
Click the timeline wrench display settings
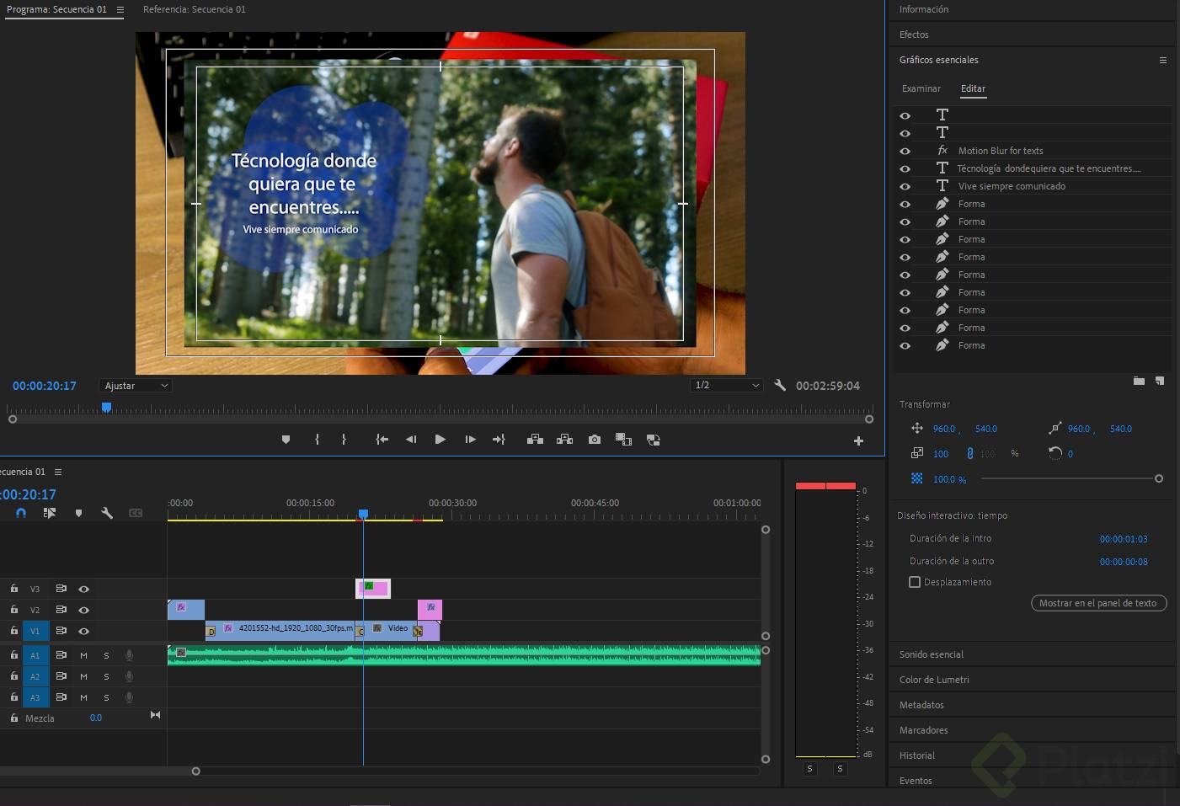coord(107,513)
